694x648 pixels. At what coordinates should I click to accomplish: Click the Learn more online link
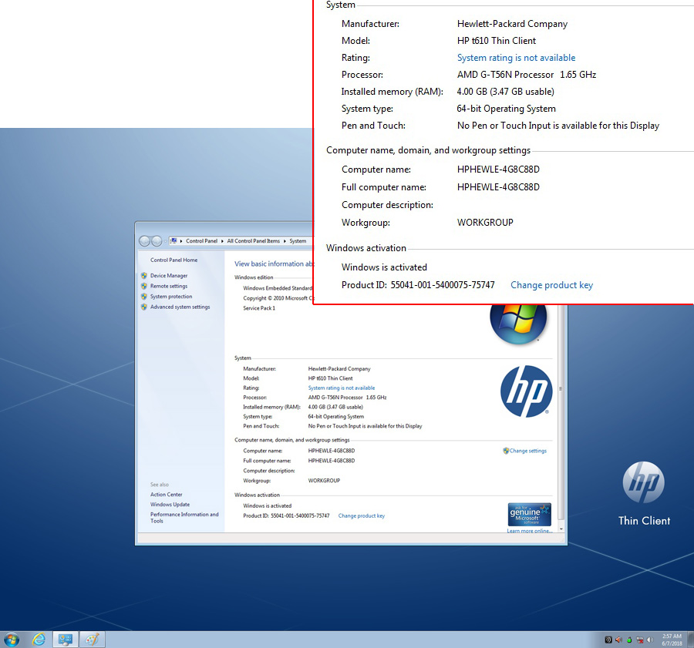[529, 531]
